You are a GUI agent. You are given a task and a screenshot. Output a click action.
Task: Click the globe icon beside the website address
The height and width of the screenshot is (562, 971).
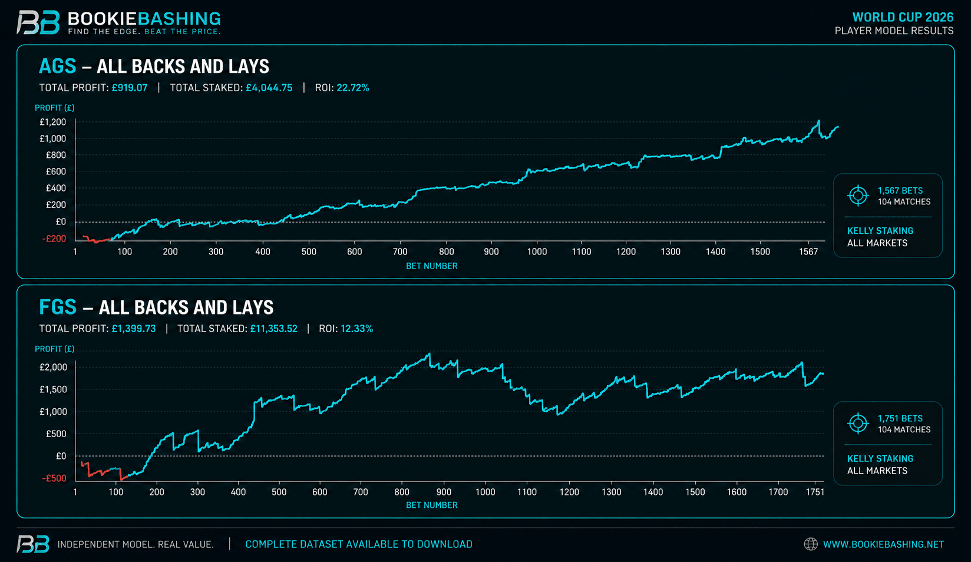[811, 544]
